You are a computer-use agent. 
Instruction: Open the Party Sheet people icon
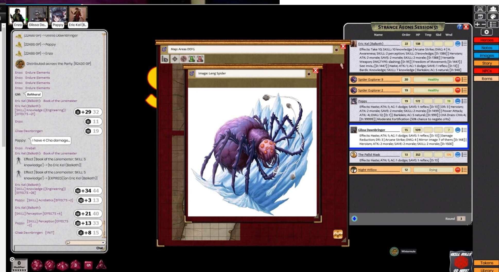(x=493, y=9)
